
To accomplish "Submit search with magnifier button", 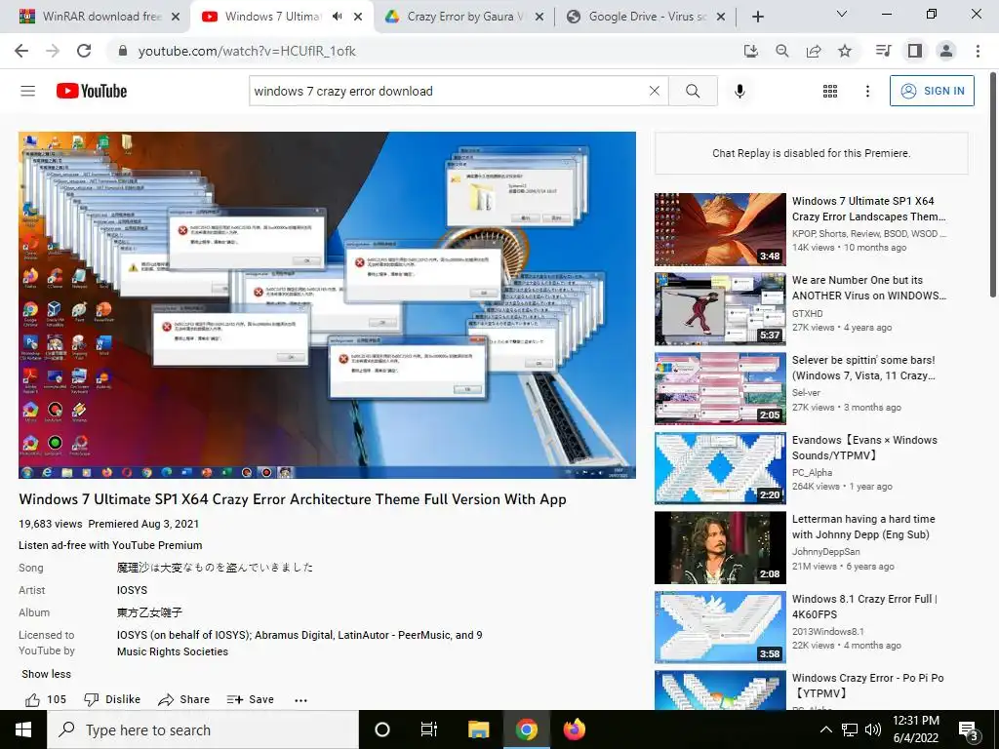I will pos(693,91).
